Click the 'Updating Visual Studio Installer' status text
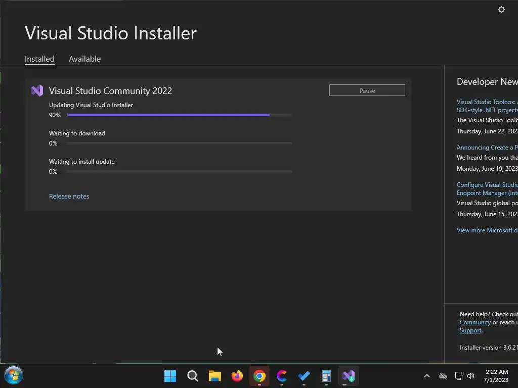518x388 pixels. click(x=91, y=105)
